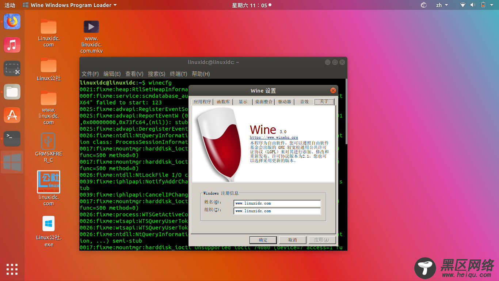The height and width of the screenshot is (281, 499).
Task: Click 确定 button in Wine settings
Action: (263, 240)
